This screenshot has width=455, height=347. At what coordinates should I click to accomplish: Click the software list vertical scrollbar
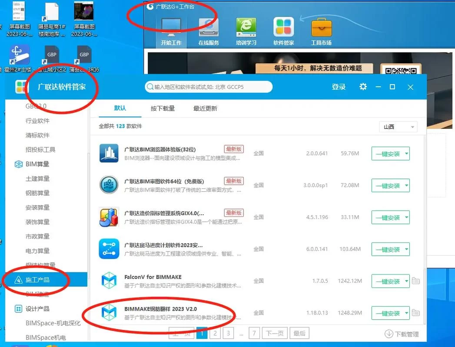tap(425, 295)
